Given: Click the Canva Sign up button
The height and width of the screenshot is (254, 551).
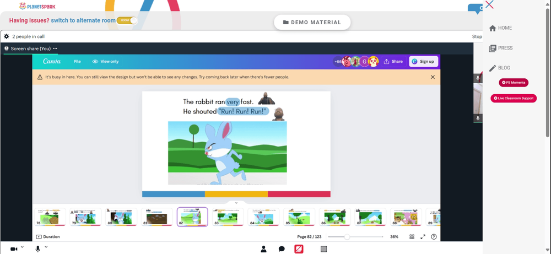Looking at the screenshot, I should (423, 62).
